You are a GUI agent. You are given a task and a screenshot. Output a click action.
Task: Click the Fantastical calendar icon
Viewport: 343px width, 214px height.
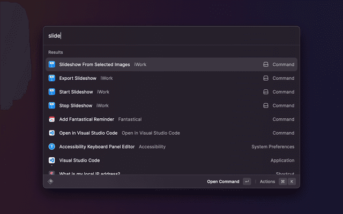pos(52,119)
